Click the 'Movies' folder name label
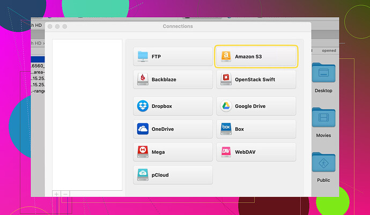This screenshot has width=370, height=215. pos(323,136)
